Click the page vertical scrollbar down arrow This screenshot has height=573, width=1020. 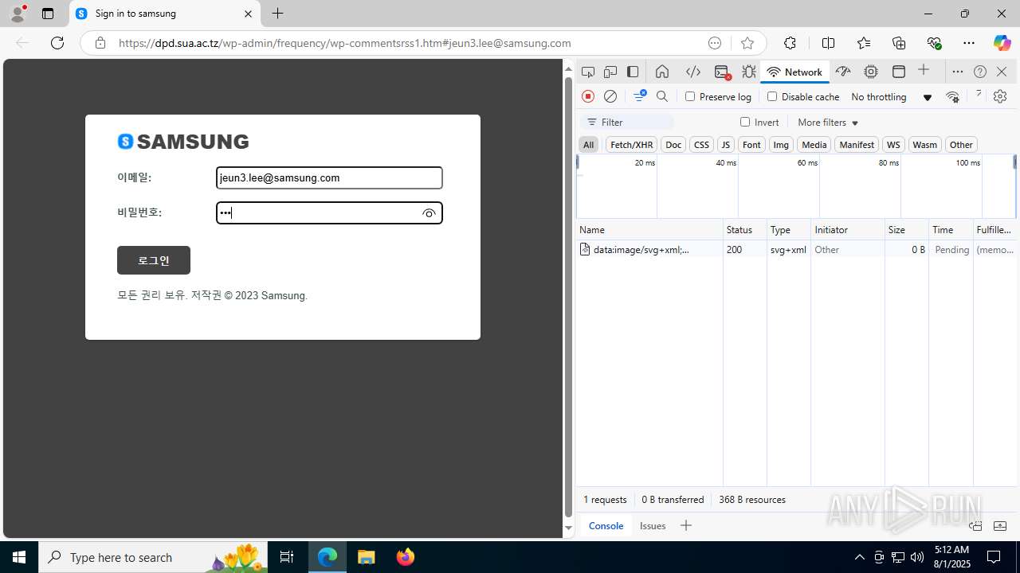pos(568,528)
